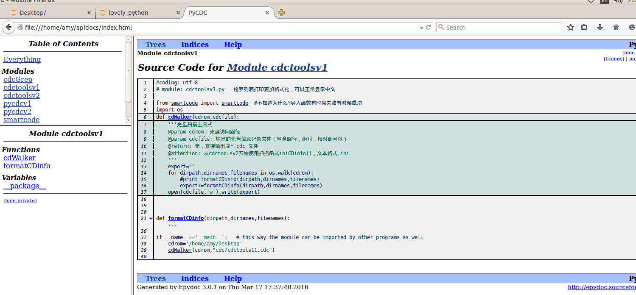The height and width of the screenshot is (295, 636).
Task: Open formatCDinfo in the Functions list
Action: pyautogui.click(x=27, y=166)
